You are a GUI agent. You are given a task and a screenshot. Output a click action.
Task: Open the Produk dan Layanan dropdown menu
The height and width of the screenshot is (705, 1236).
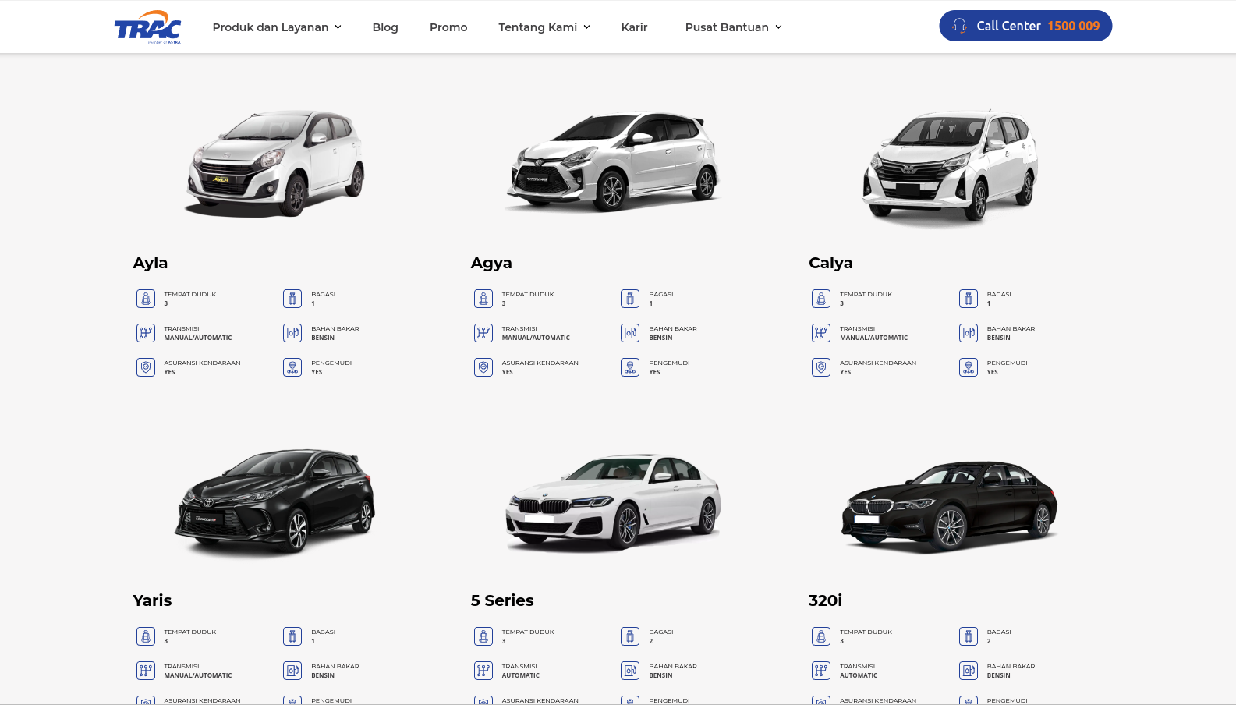coord(277,27)
